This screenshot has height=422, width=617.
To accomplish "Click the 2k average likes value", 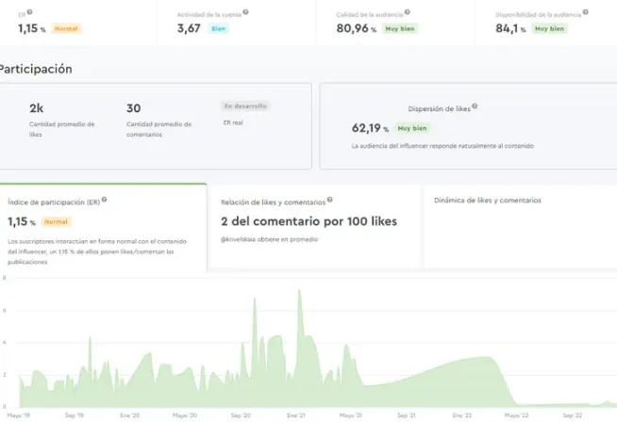I will [x=36, y=107].
